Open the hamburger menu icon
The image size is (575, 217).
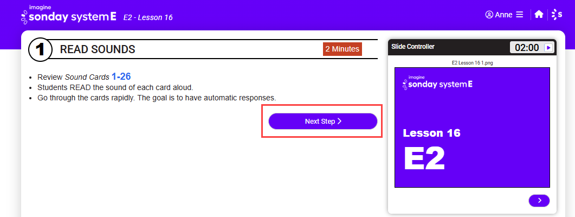(519, 15)
